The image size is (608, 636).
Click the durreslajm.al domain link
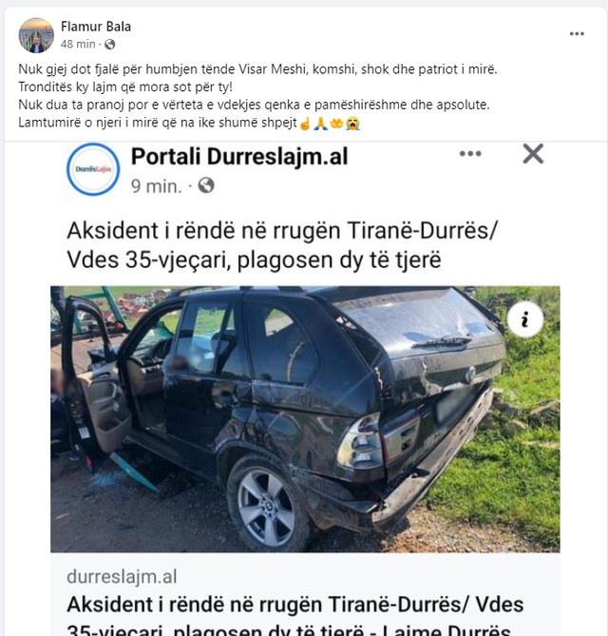(122, 577)
